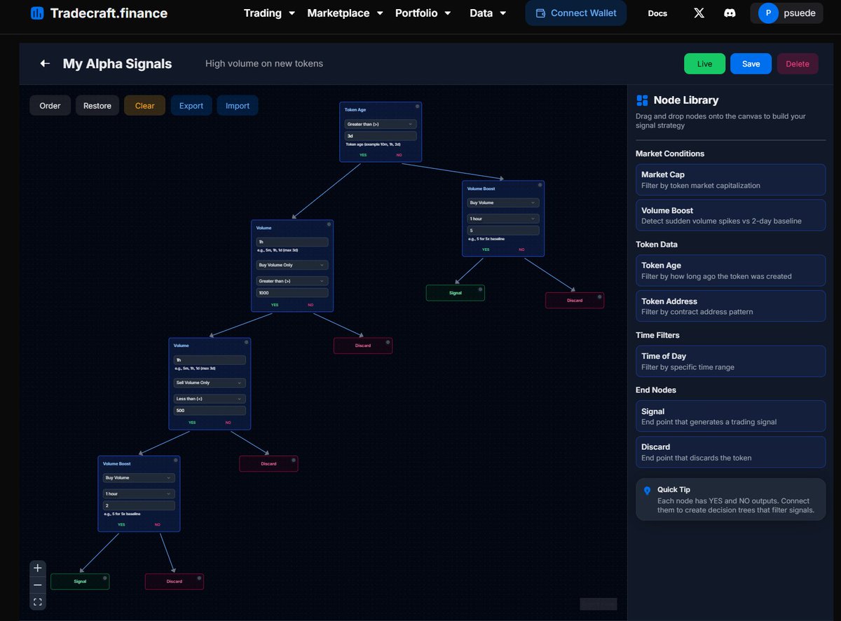
Task: Click 'High volume on new tokens' description
Action: coord(264,64)
